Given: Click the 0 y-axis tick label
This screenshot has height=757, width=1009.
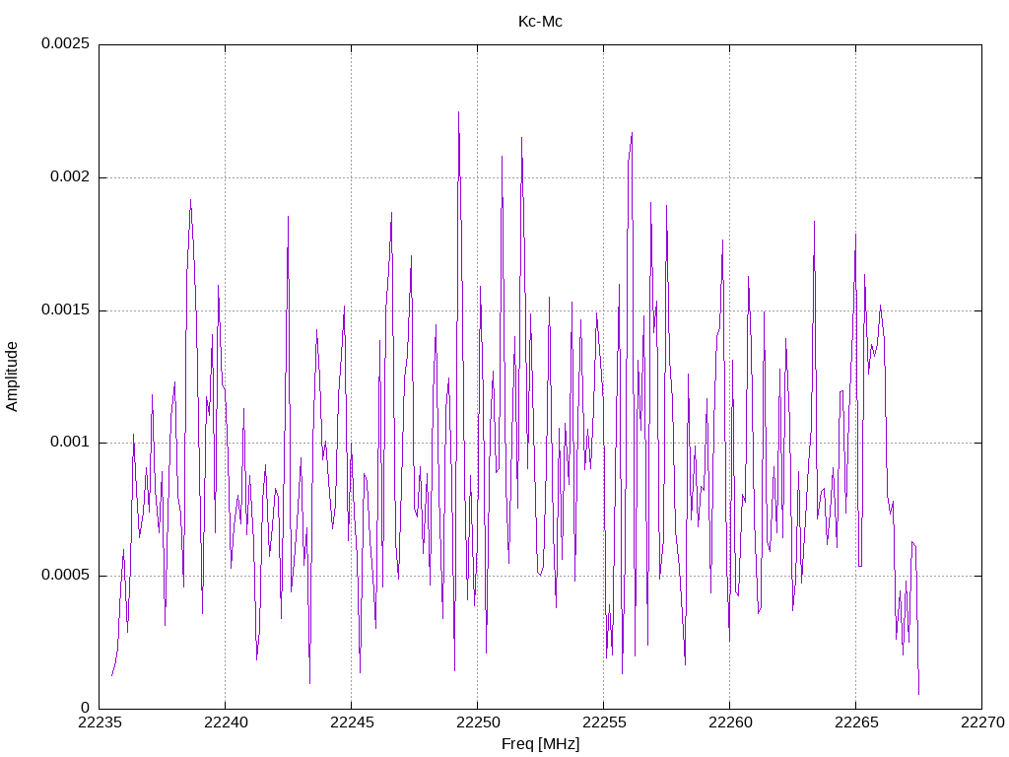Looking at the screenshot, I should click(x=86, y=708).
